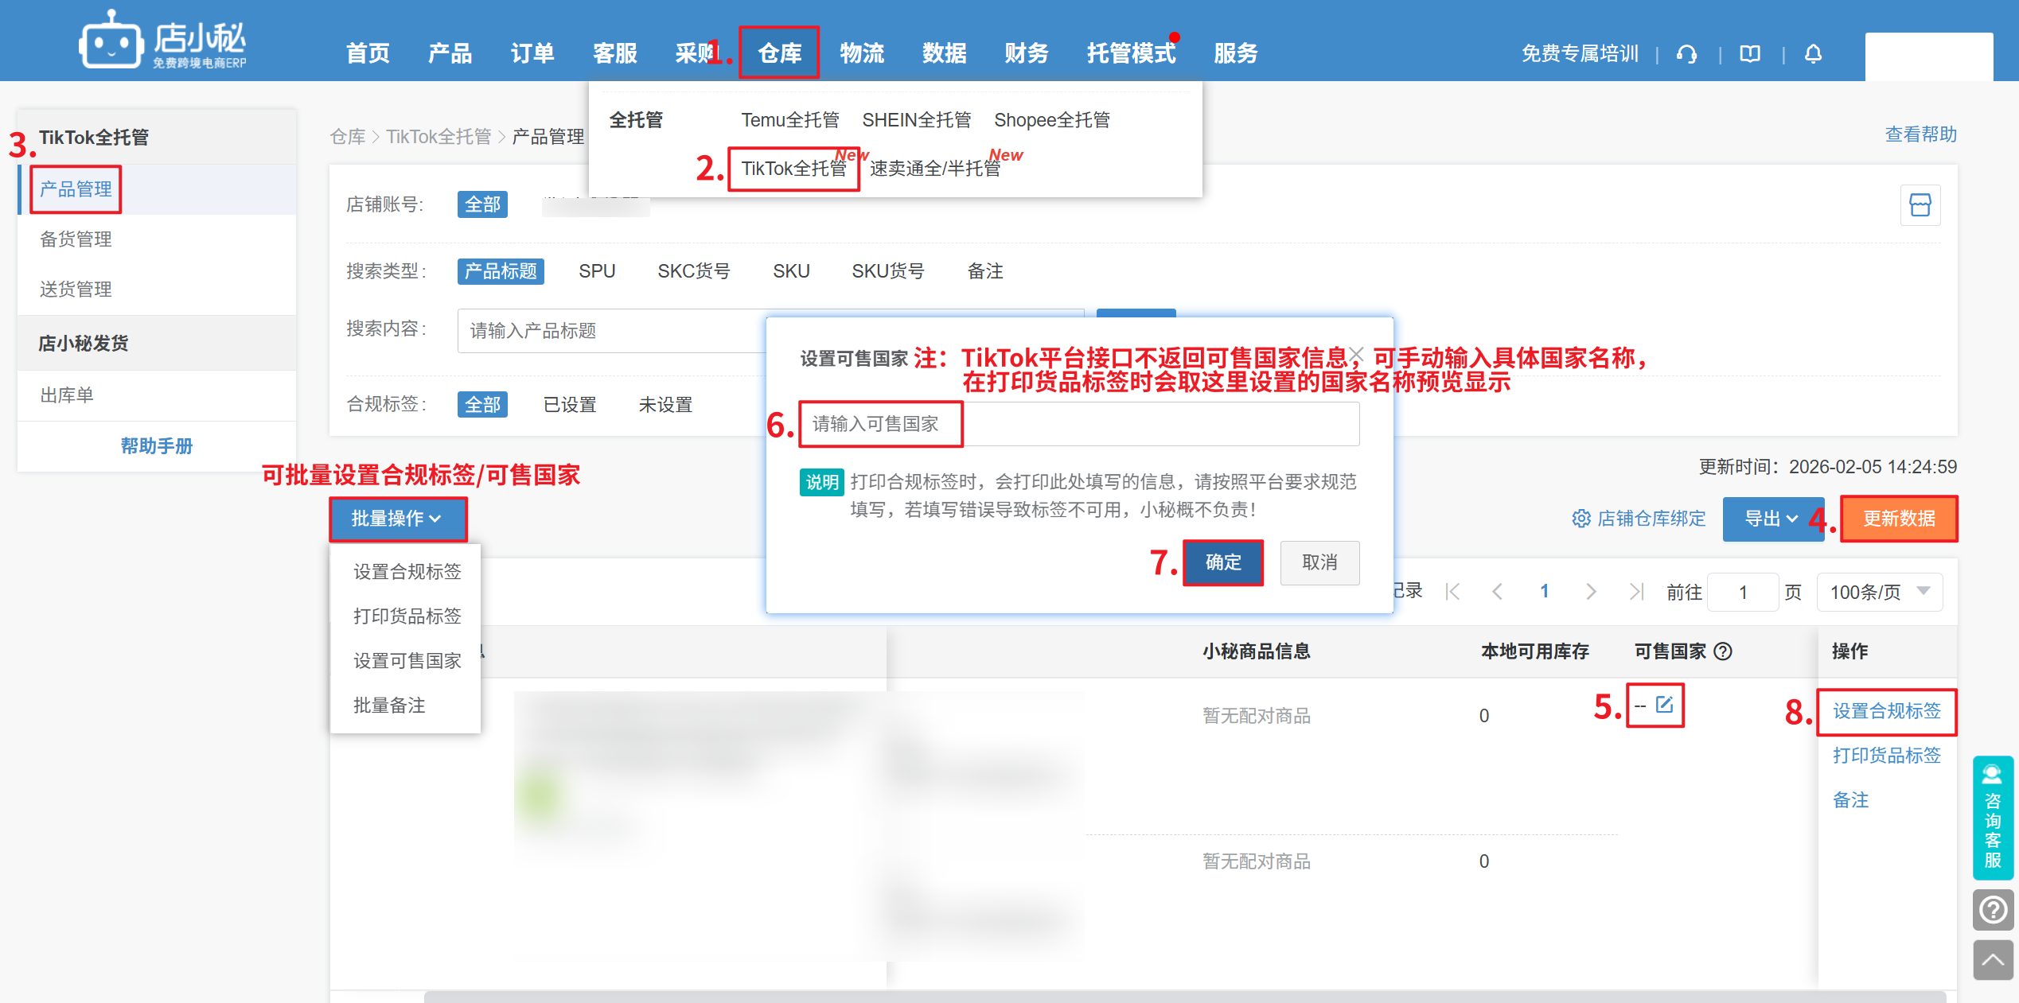Expand the 批量操作 dropdown
This screenshot has width=2019, height=1003.
tap(397, 519)
